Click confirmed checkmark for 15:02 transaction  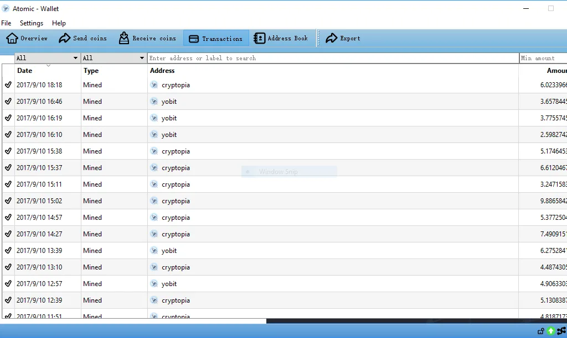8,201
